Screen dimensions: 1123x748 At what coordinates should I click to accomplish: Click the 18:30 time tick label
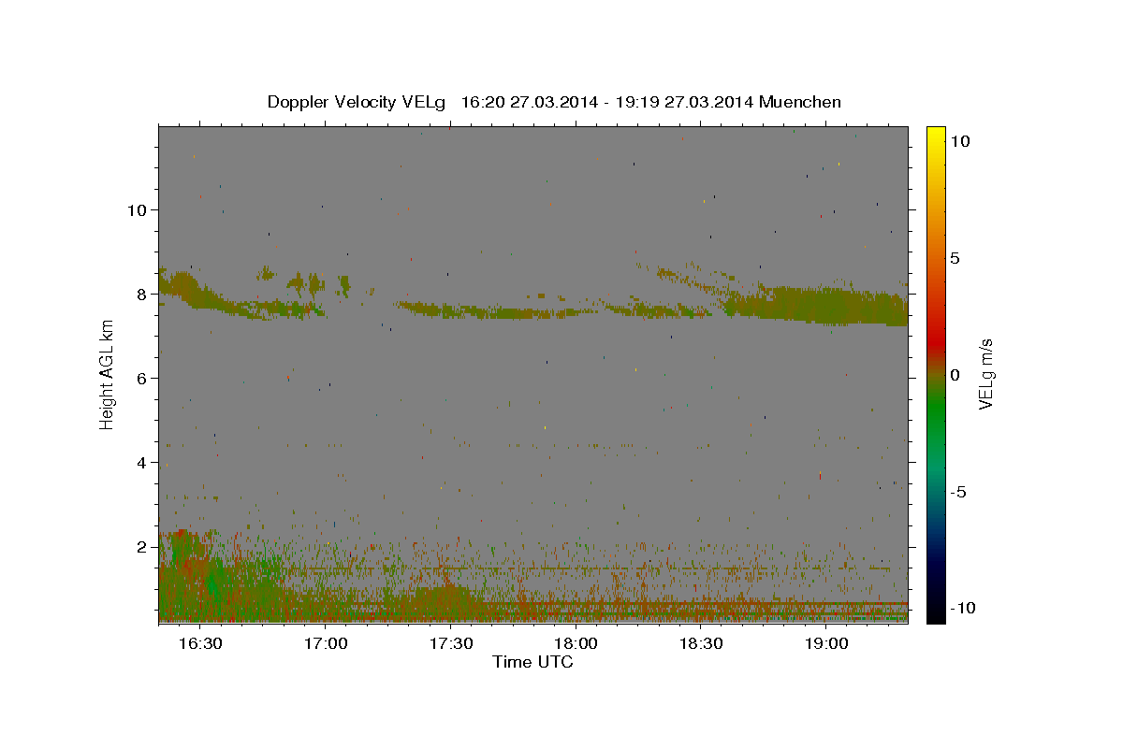(701, 644)
